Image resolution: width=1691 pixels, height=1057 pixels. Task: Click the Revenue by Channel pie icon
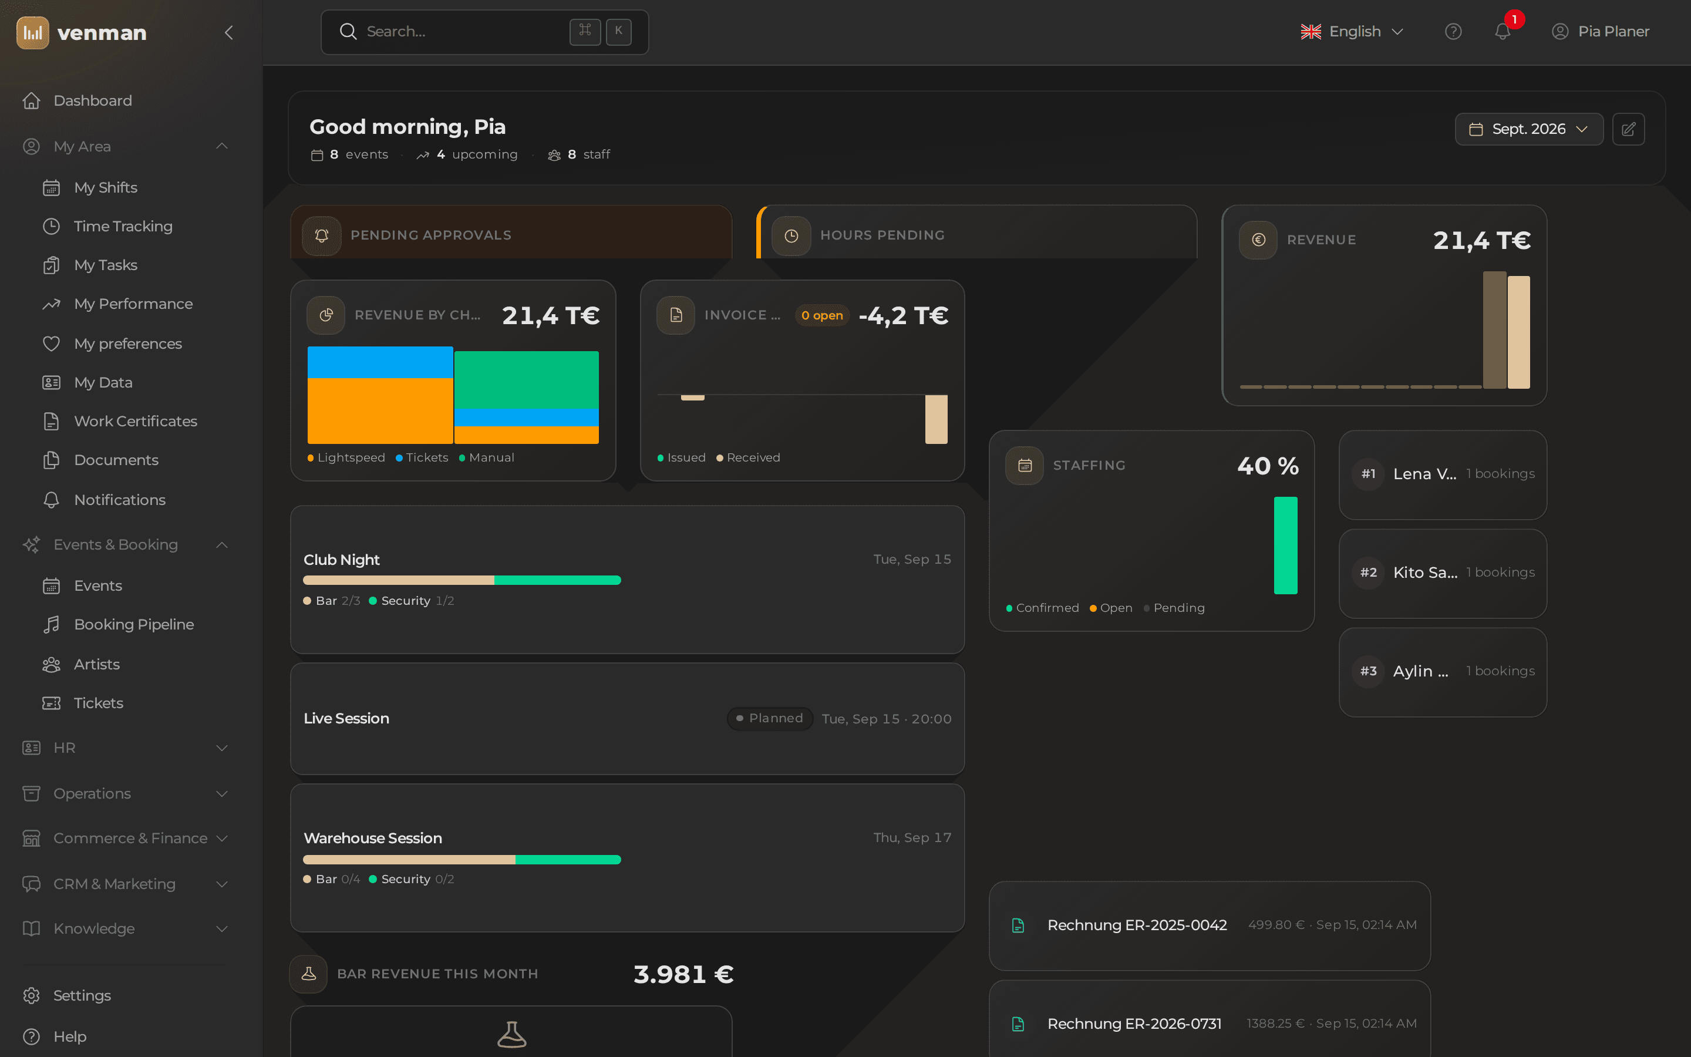click(x=326, y=315)
